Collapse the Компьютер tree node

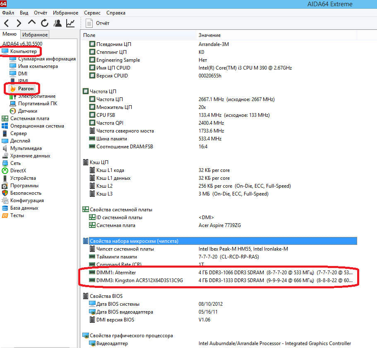[x=23, y=51]
